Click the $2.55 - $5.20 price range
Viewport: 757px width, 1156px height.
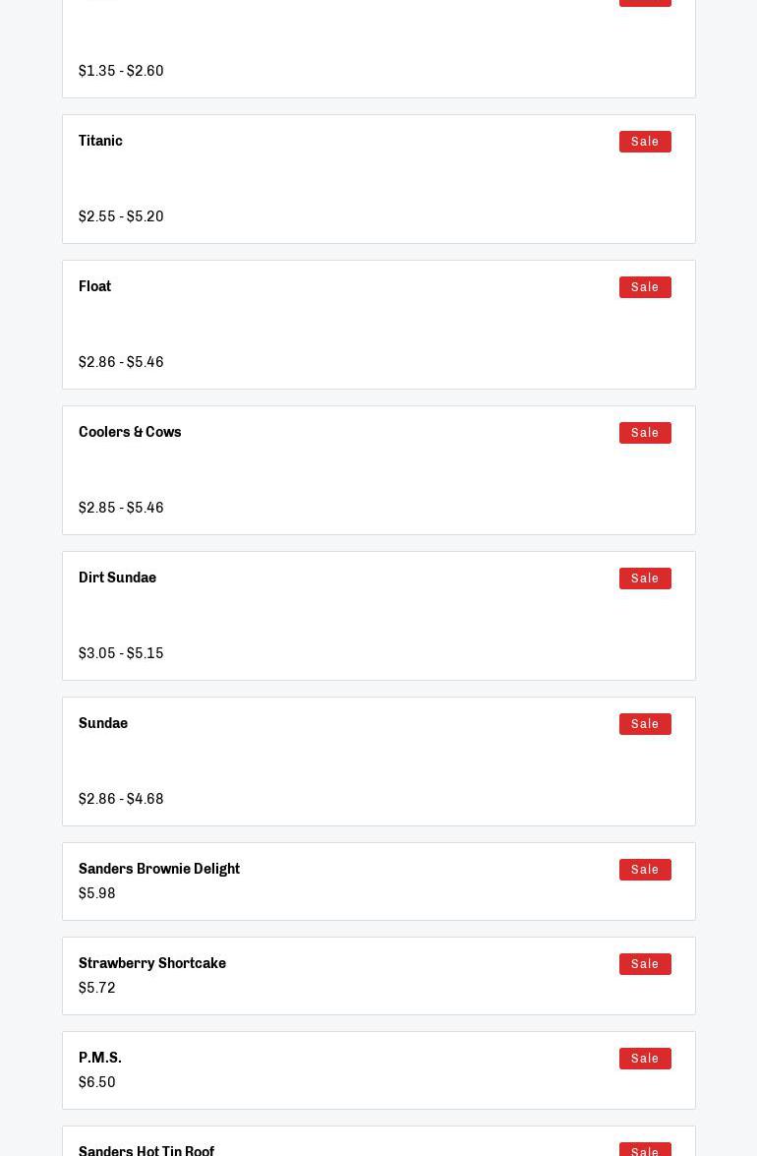[x=121, y=216]
